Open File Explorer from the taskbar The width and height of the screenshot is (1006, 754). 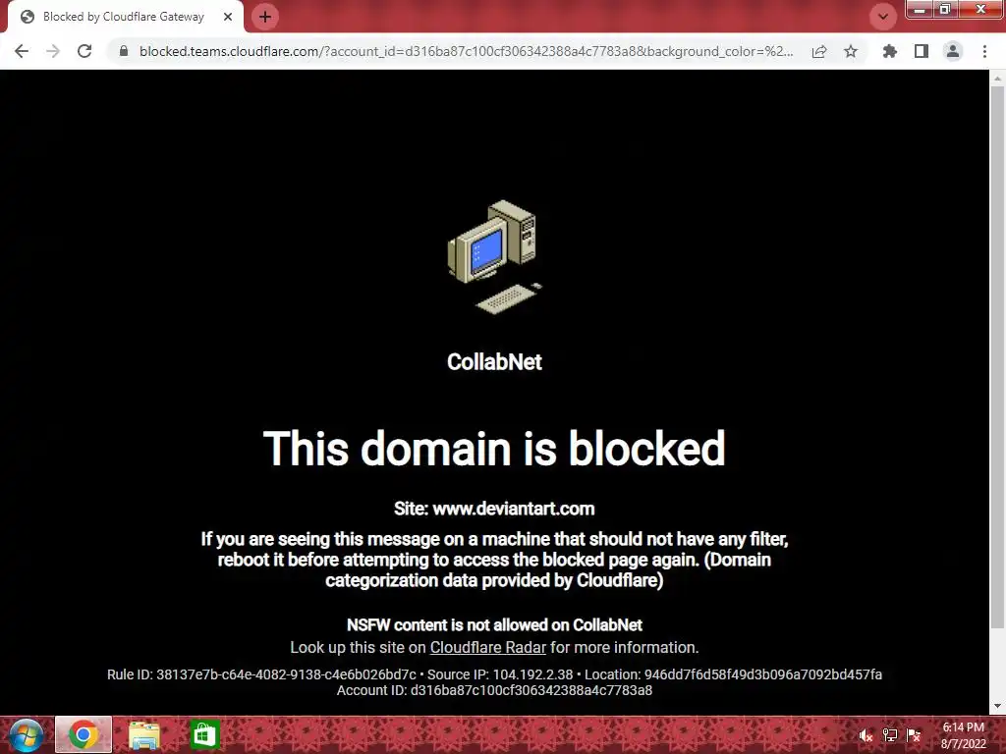144,734
